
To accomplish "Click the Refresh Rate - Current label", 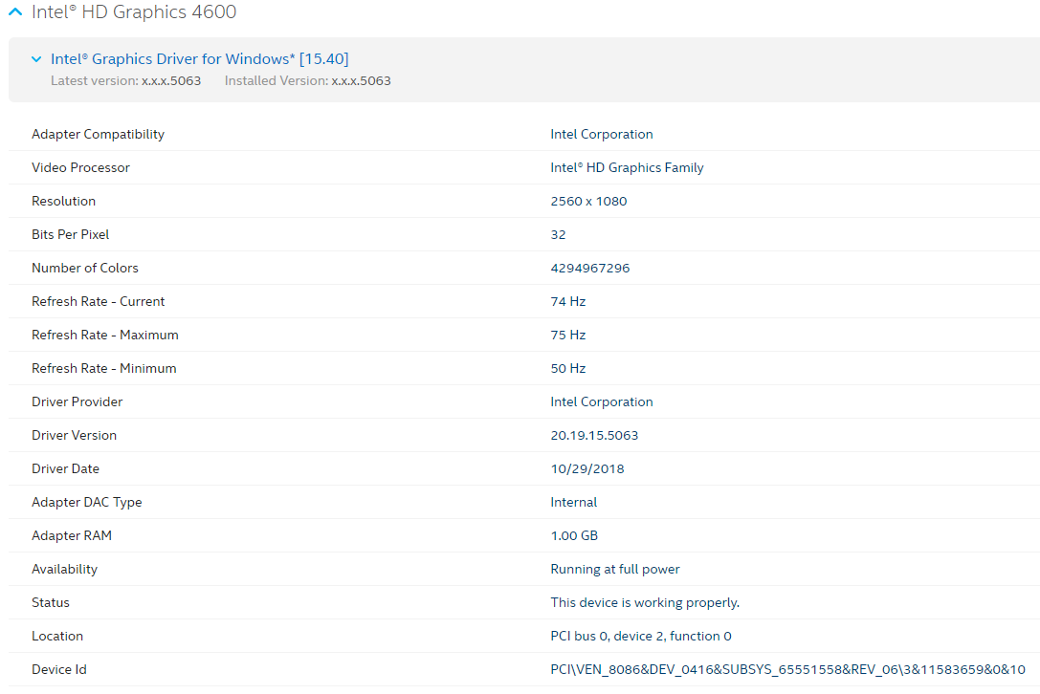I will [99, 302].
